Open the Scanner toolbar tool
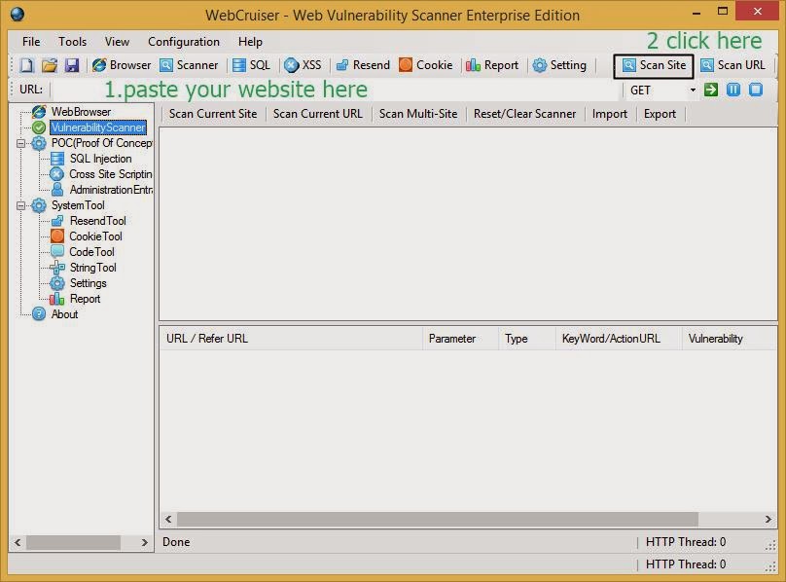 point(189,65)
